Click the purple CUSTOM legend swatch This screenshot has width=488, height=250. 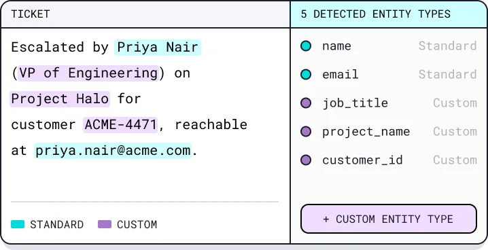coord(105,224)
